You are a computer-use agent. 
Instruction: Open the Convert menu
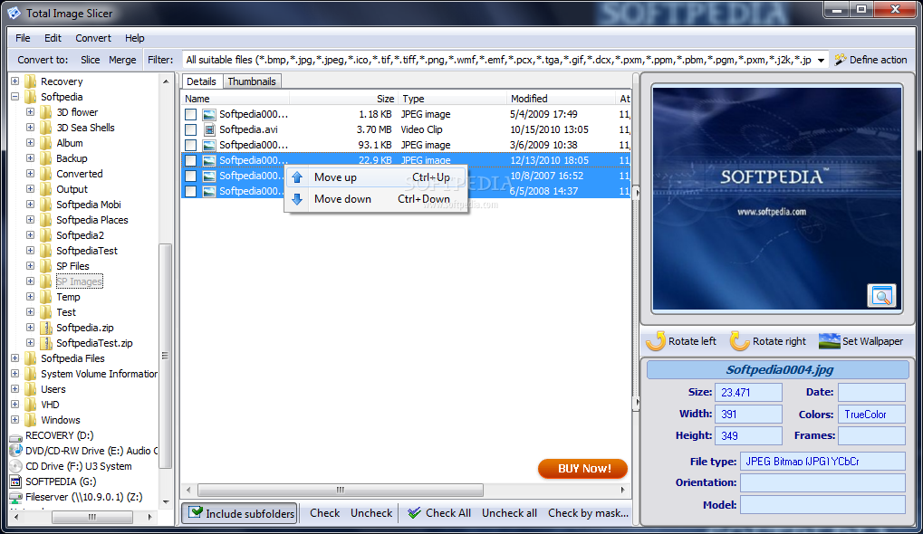[x=93, y=38]
